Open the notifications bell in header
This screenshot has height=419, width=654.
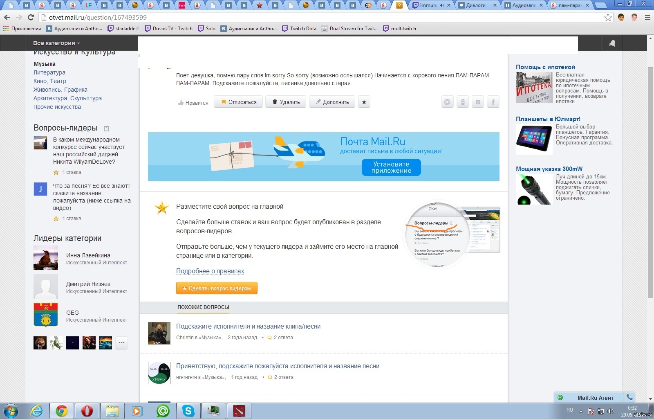point(612,43)
